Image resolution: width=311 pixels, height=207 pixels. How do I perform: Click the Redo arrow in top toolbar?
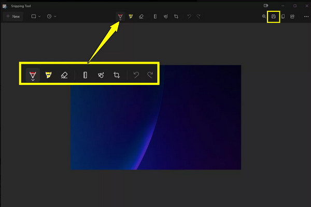click(199, 17)
